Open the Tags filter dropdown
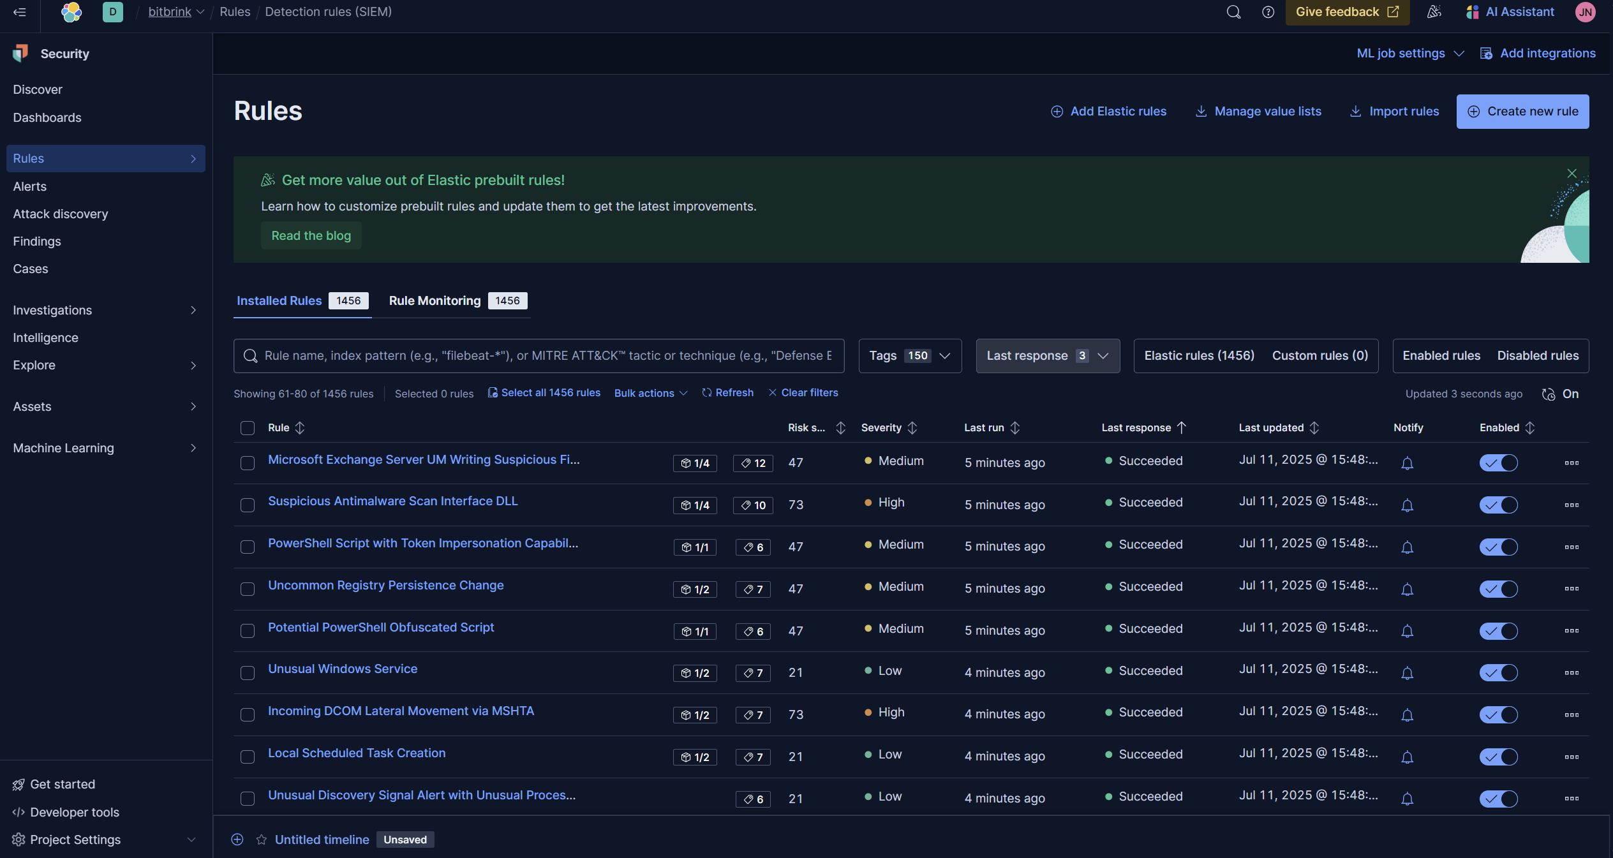The height and width of the screenshot is (858, 1613). point(909,356)
